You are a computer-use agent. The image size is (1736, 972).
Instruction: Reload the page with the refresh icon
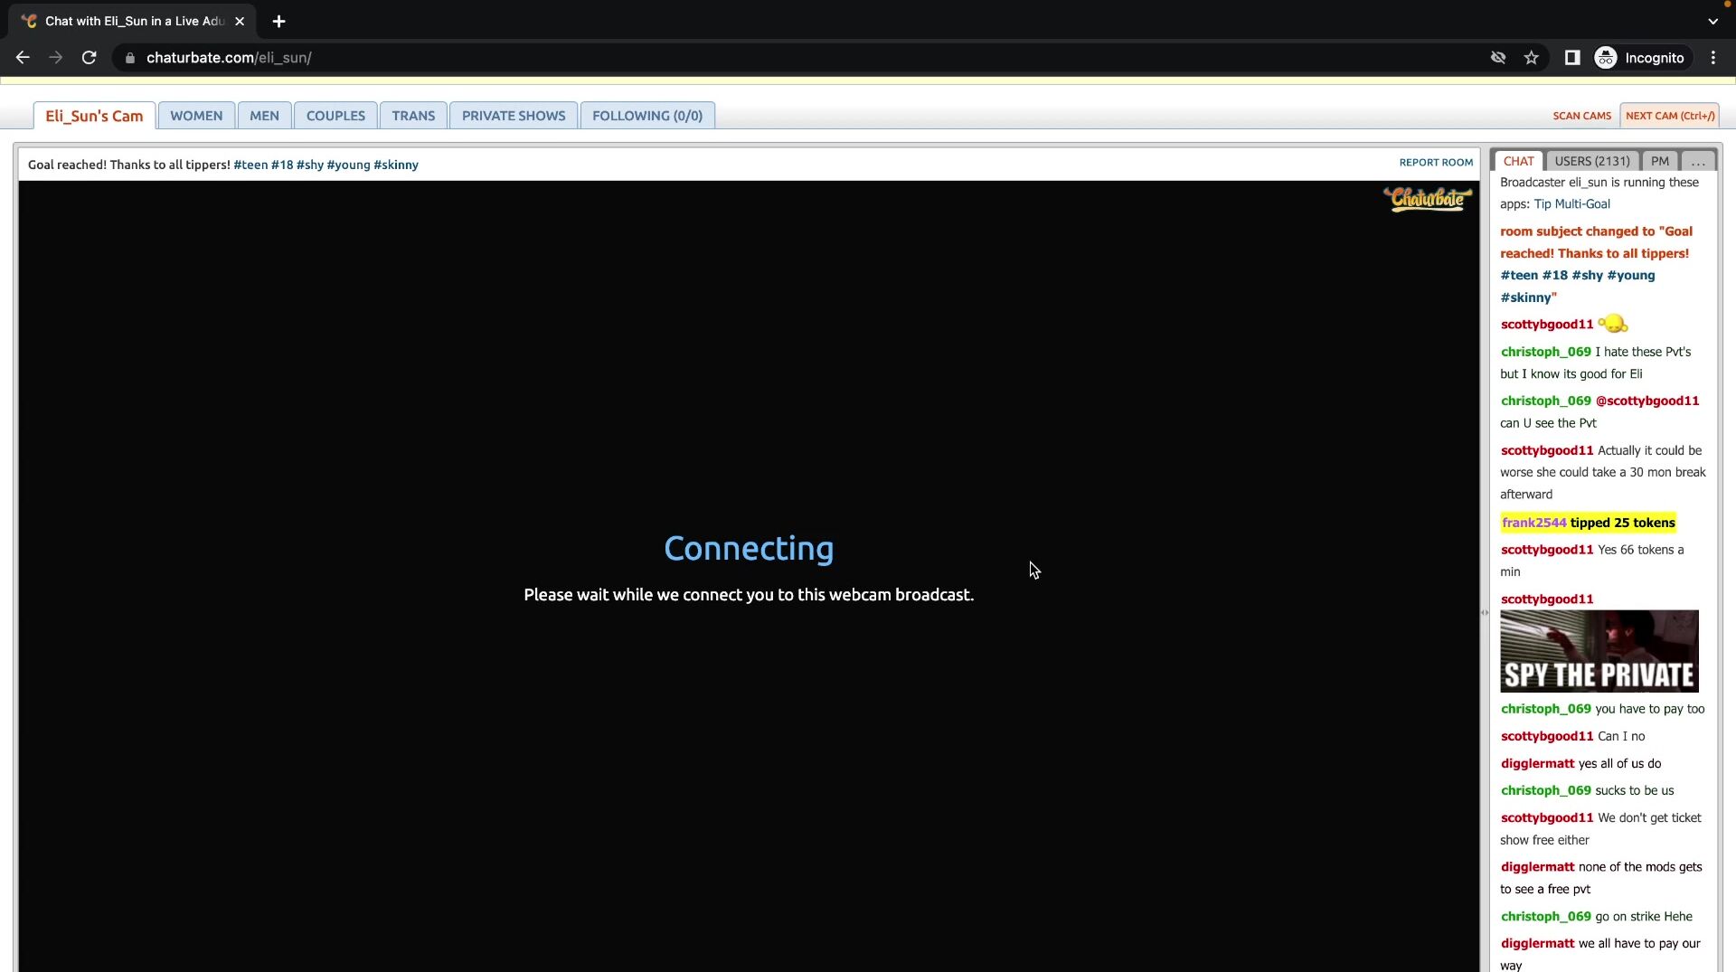89,58
